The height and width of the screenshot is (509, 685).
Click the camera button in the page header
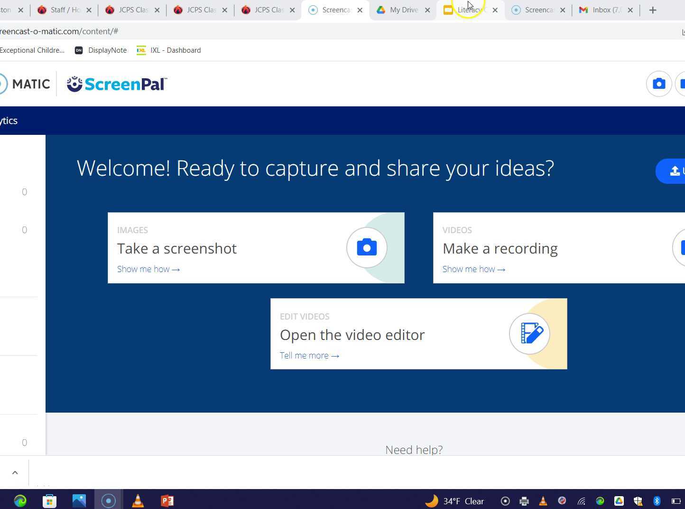point(658,84)
